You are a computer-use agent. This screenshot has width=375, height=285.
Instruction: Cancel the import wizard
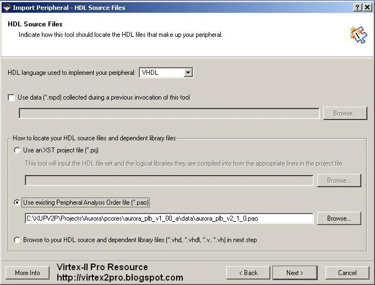point(347,273)
